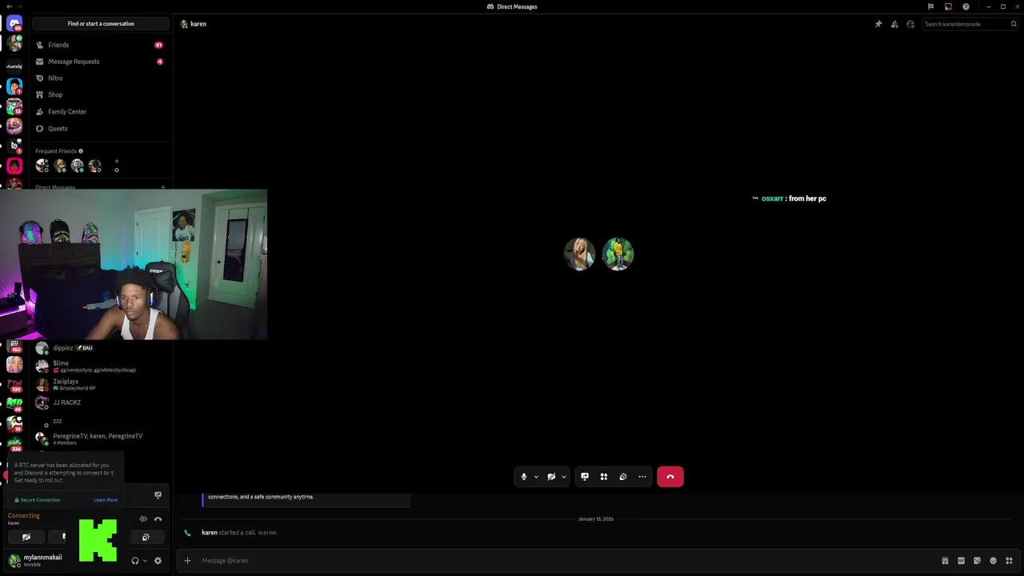Open User Settings gear

tap(158, 561)
